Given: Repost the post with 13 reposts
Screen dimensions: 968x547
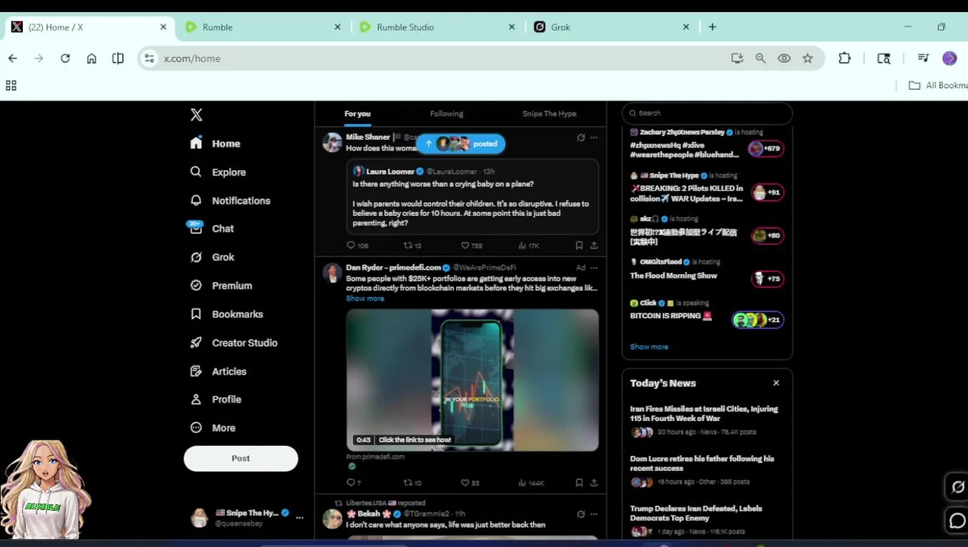Looking at the screenshot, I should [412, 245].
